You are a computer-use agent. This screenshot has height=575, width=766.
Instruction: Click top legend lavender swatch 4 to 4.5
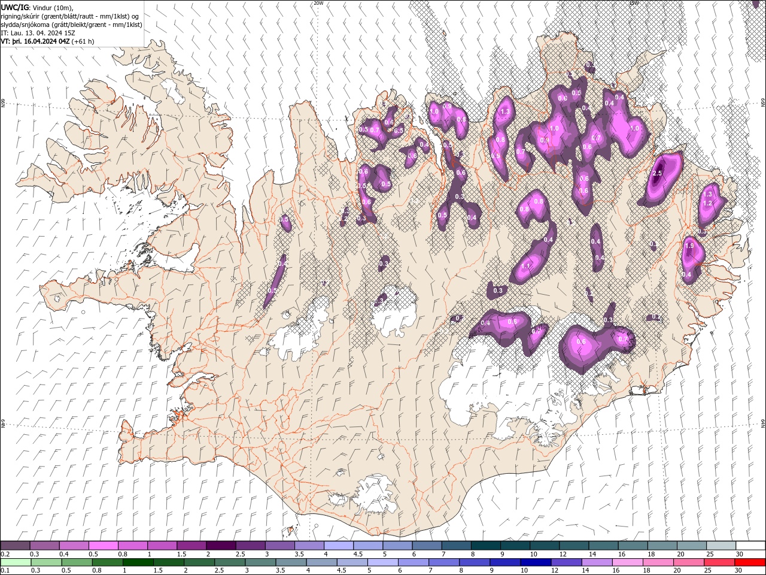(339, 546)
